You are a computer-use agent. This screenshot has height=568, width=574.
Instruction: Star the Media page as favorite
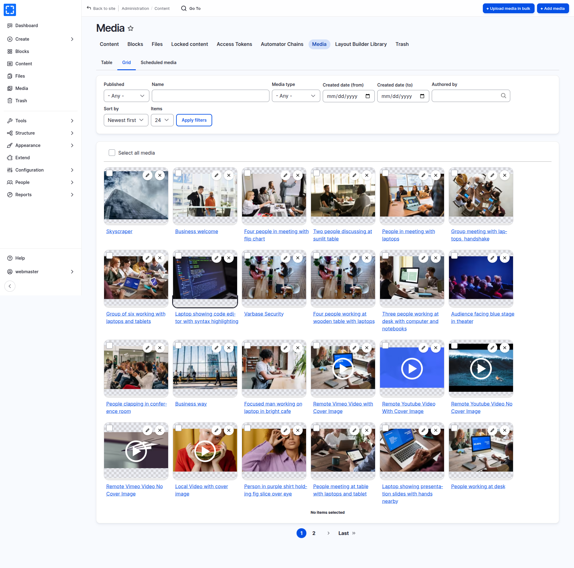(131, 28)
